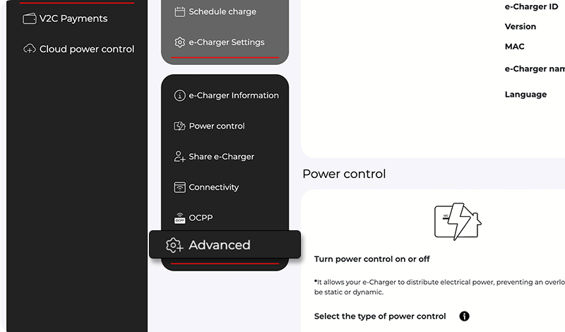The width and height of the screenshot is (565, 332).
Task: Click the cloud icon for Cloud power control
Action: 30,49
